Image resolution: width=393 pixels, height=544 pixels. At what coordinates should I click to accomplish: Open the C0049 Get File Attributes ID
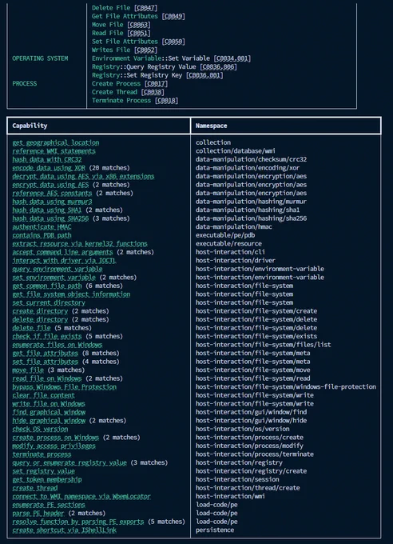pyautogui.click(x=173, y=16)
